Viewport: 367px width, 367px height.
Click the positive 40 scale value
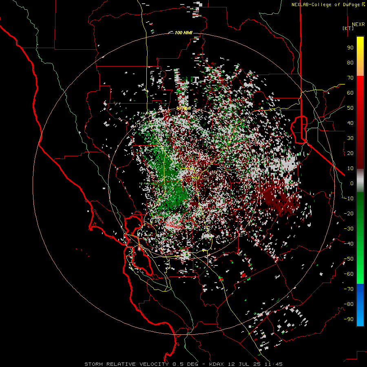click(x=350, y=123)
